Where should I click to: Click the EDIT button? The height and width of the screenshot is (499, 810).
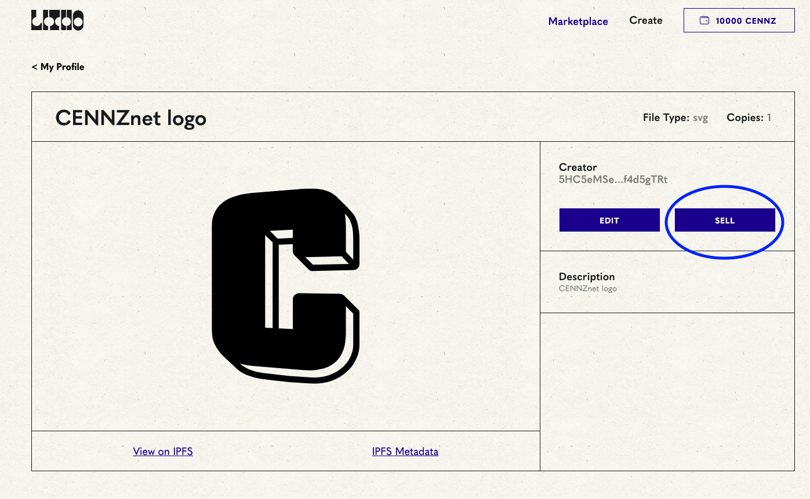tap(609, 220)
